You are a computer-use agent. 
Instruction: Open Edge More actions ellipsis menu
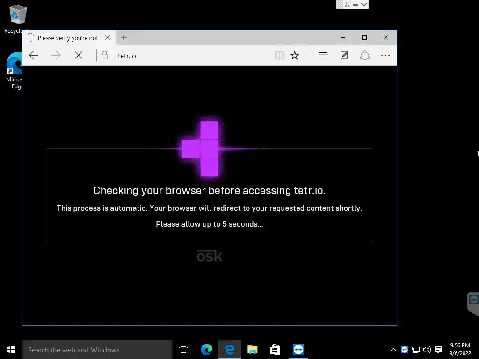(x=385, y=55)
